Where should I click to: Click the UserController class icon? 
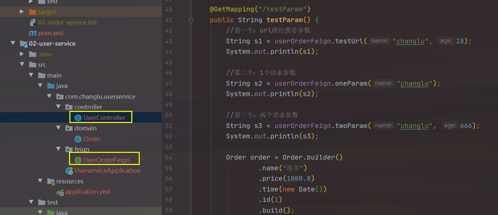click(78, 118)
